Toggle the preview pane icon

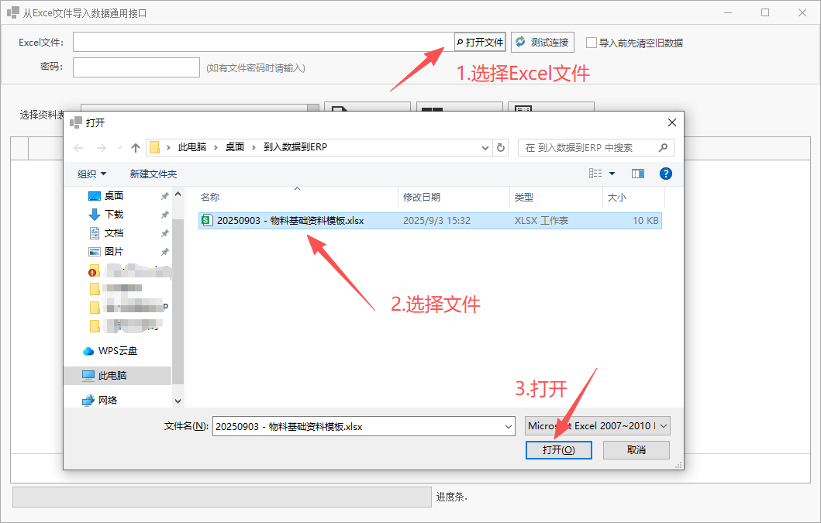[x=638, y=174]
